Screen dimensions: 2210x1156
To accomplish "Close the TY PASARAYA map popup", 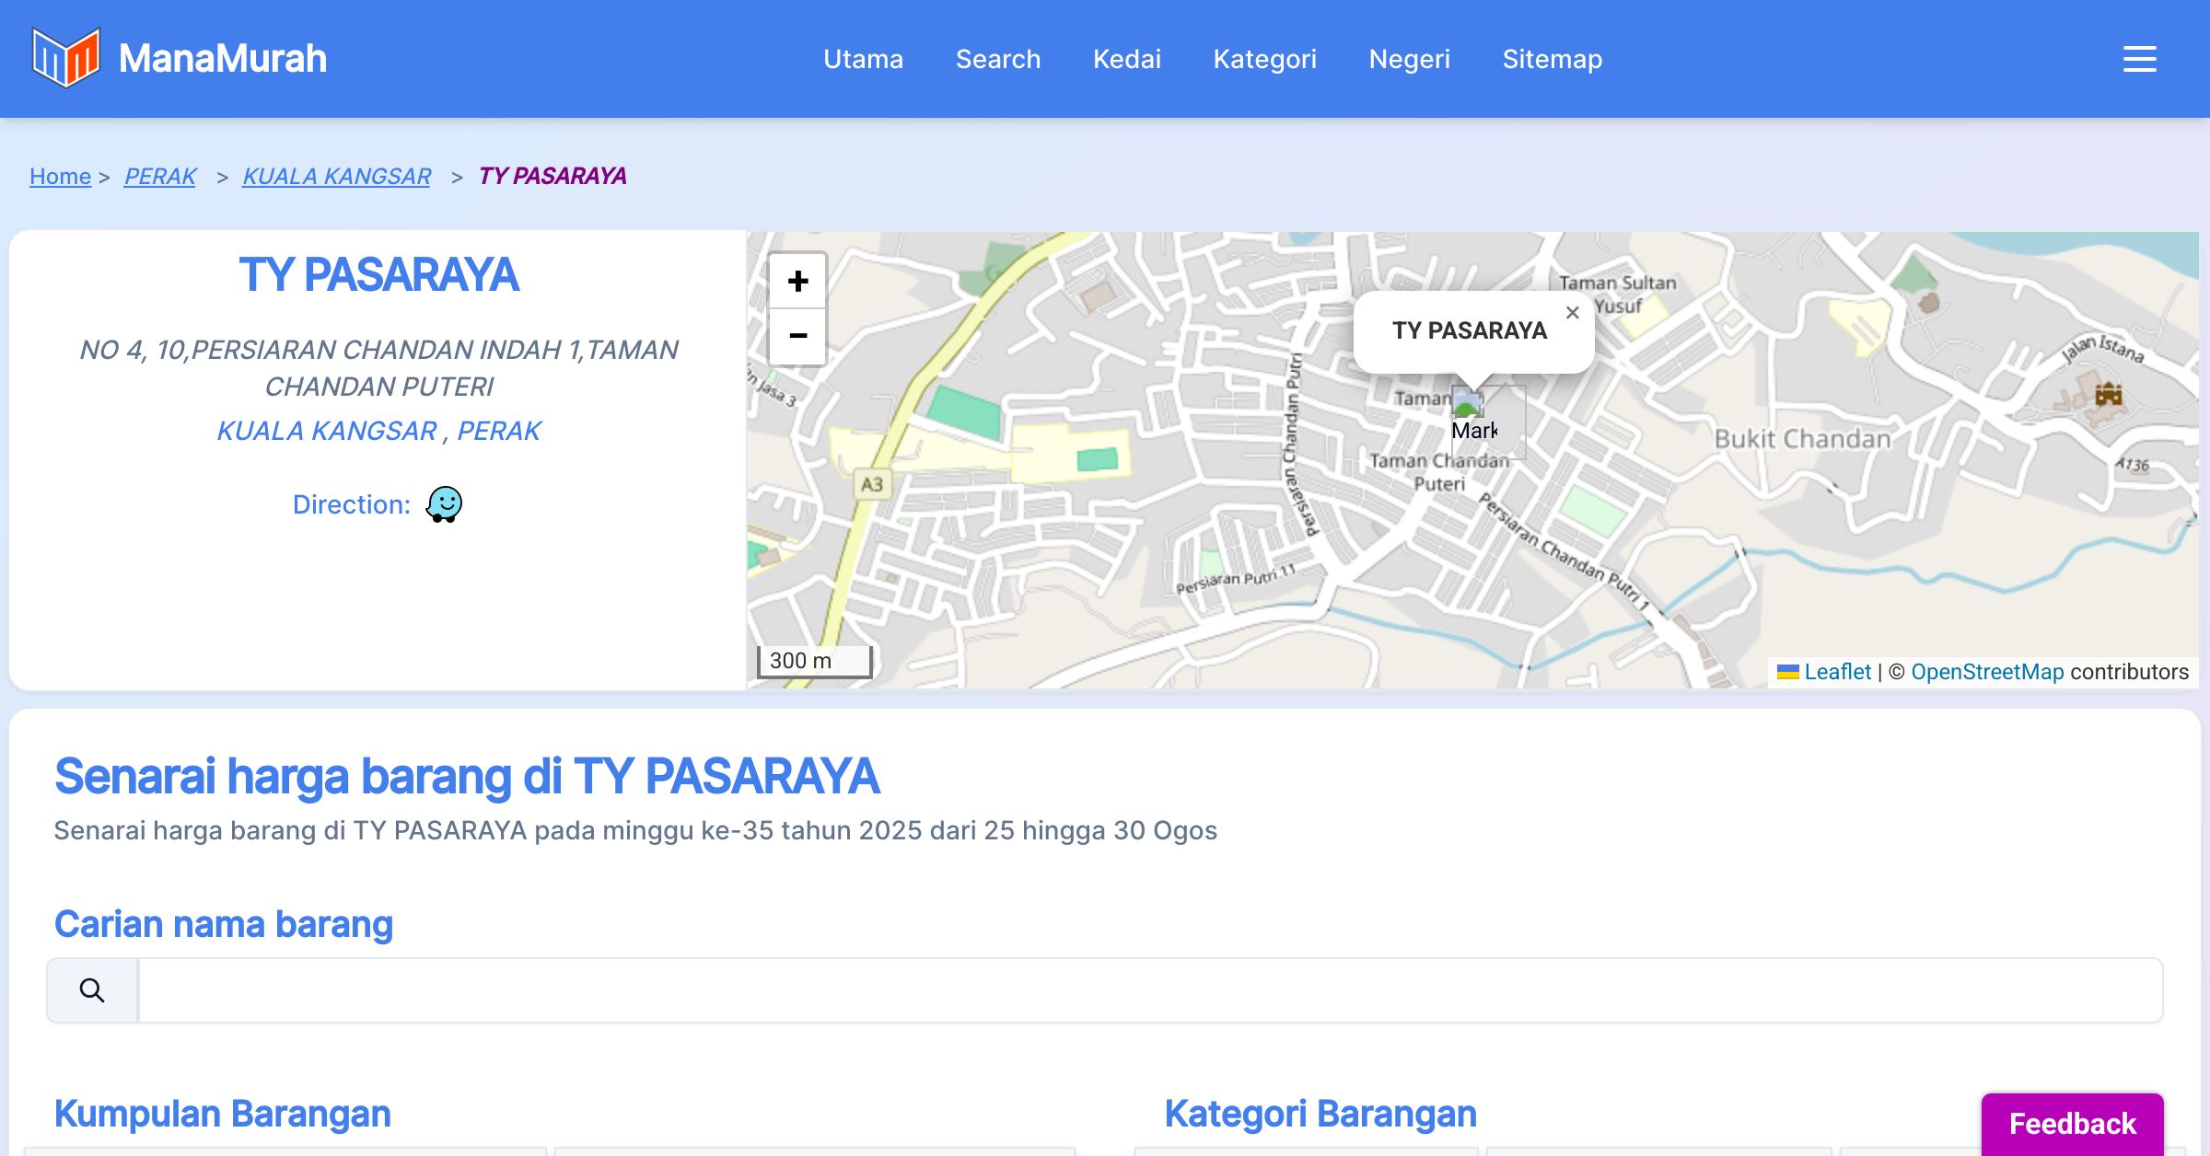I will (x=1572, y=313).
